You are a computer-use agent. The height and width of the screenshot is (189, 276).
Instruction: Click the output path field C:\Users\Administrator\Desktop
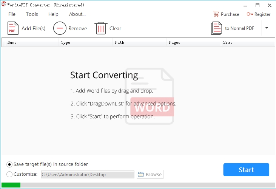pos(88,174)
